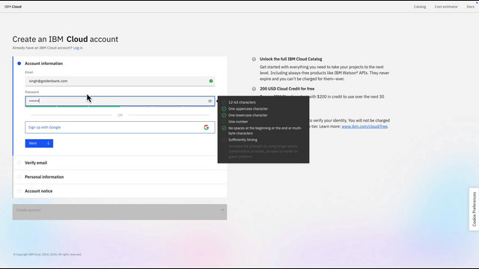Image resolution: width=479 pixels, height=269 pixels.
Task: Click the Verify email step circle
Action: pyautogui.click(x=19, y=163)
